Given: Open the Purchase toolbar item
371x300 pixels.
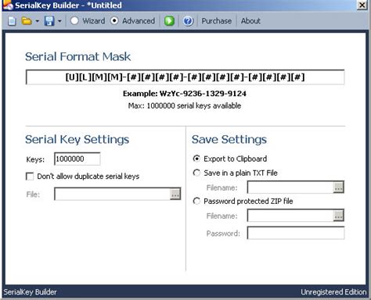Looking at the screenshot, I should click(217, 21).
